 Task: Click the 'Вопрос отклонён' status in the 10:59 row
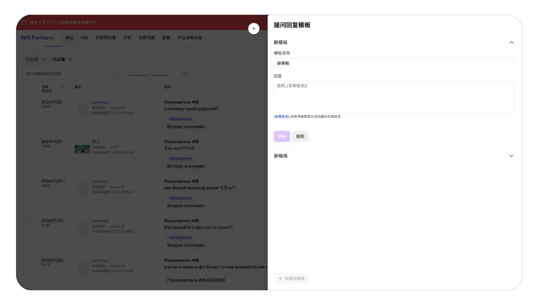click(186, 166)
